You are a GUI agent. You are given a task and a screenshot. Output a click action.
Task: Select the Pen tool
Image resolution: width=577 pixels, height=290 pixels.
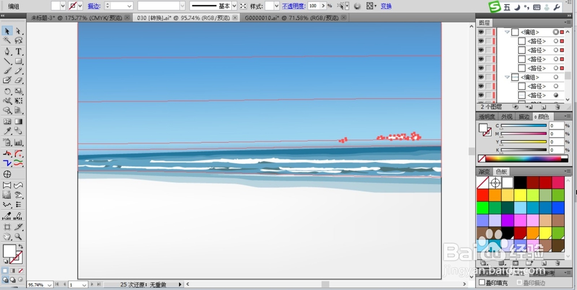pyautogui.click(x=7, y=51)
